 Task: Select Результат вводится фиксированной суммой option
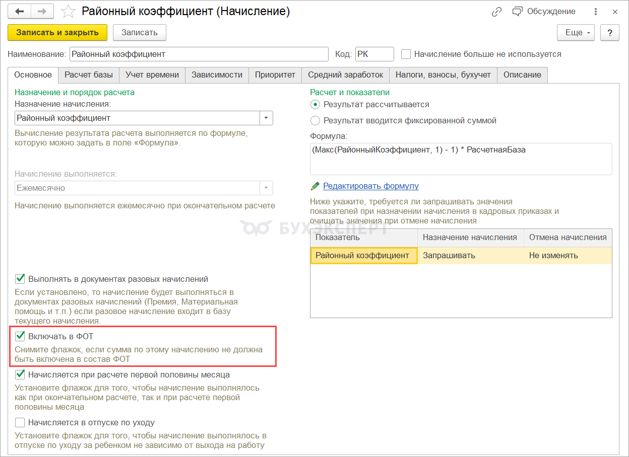coord(316,120)
